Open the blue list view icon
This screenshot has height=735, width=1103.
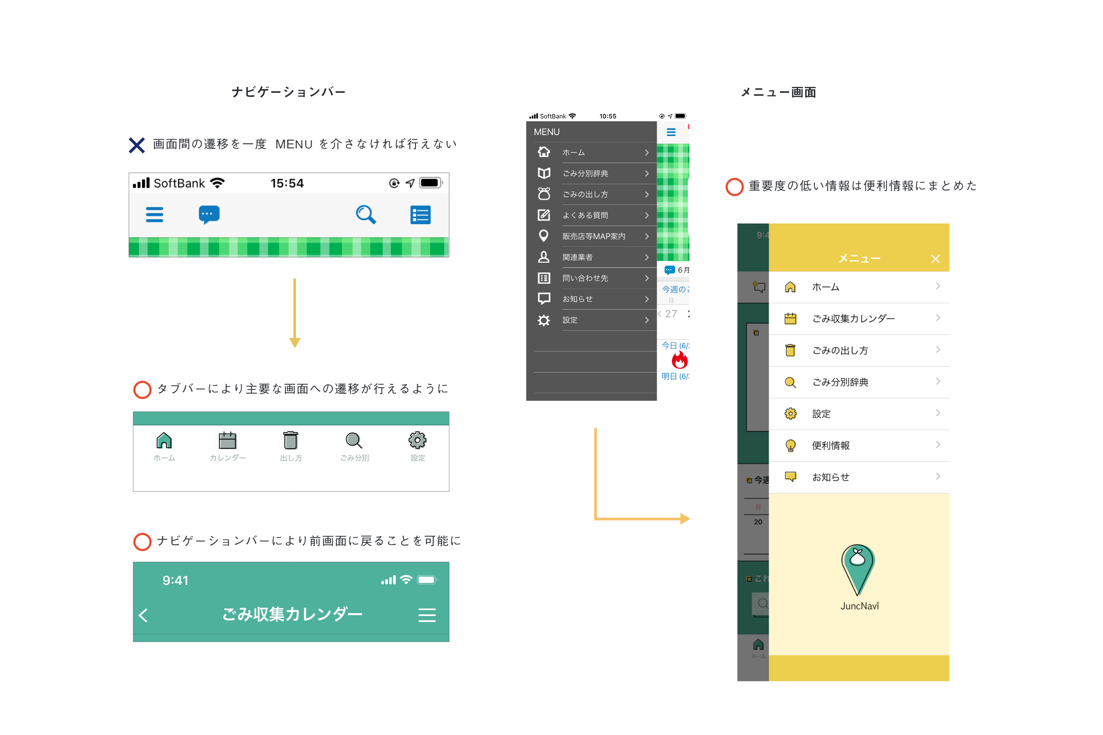[420, 215]
